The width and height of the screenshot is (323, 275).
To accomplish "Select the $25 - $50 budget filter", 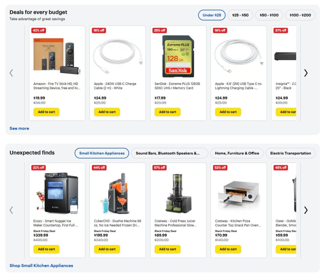I will (240, 15).
